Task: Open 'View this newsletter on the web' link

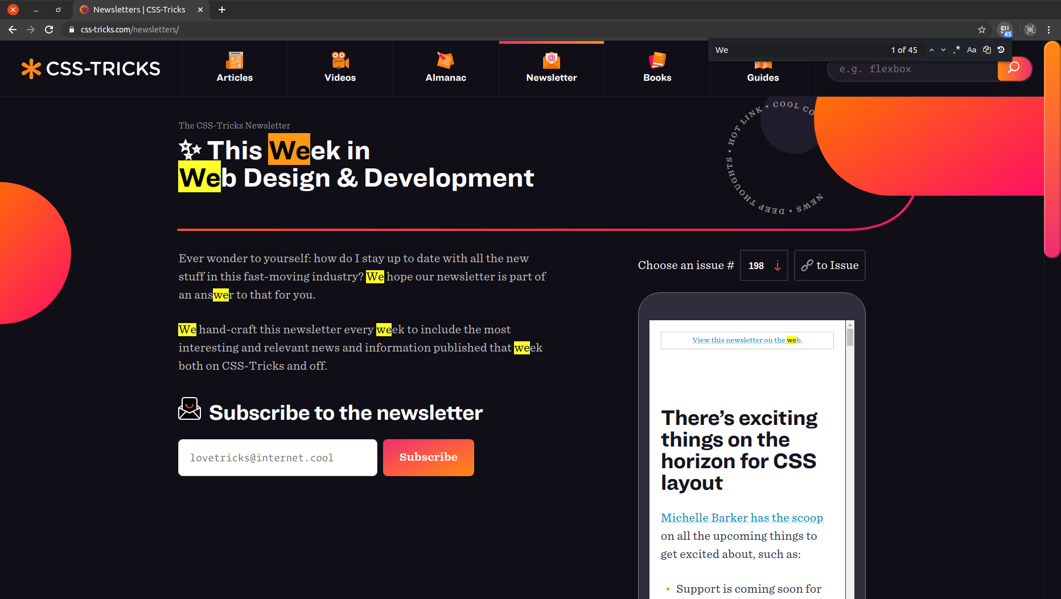Action: [747, 340]
